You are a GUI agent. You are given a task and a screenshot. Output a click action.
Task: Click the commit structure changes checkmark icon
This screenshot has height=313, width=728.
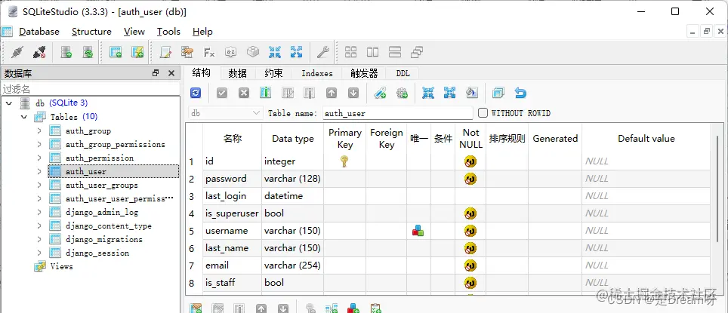point(222,94)
